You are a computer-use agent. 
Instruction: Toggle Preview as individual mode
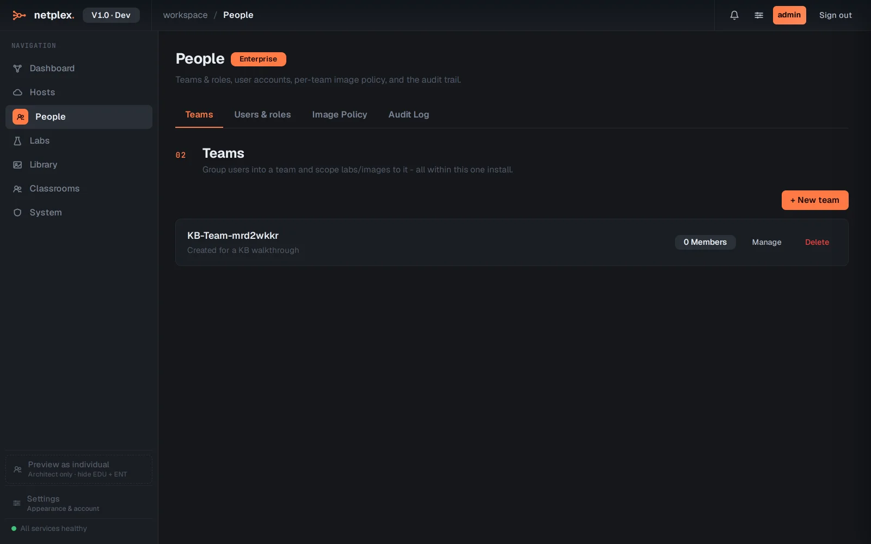click(79, 469)
